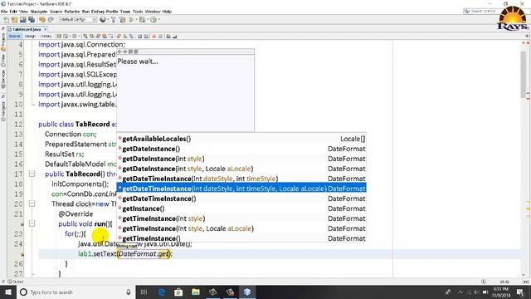Select getDateTimeInstance(int dateStyle, int timeStyle) entry
Image resolution: width=531 pixels, height=299 pixels.
point(241,179)
